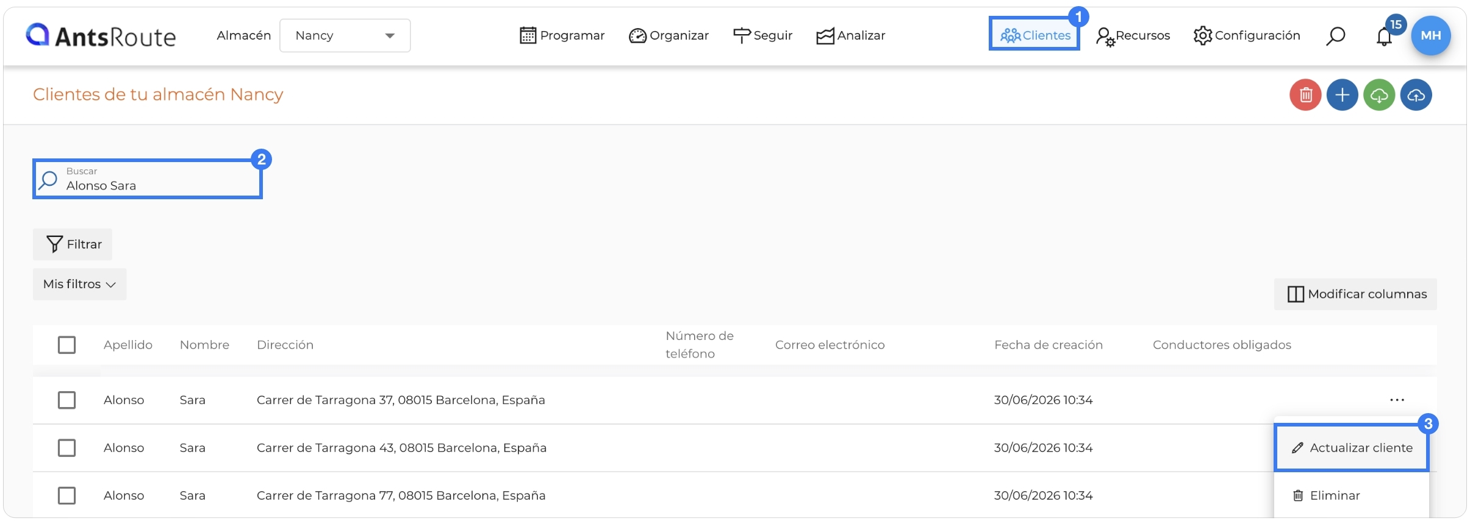Check the Carrer de Tarragona 77 row
This screenshot has height=524, width=1470.
tap(66, 495)
